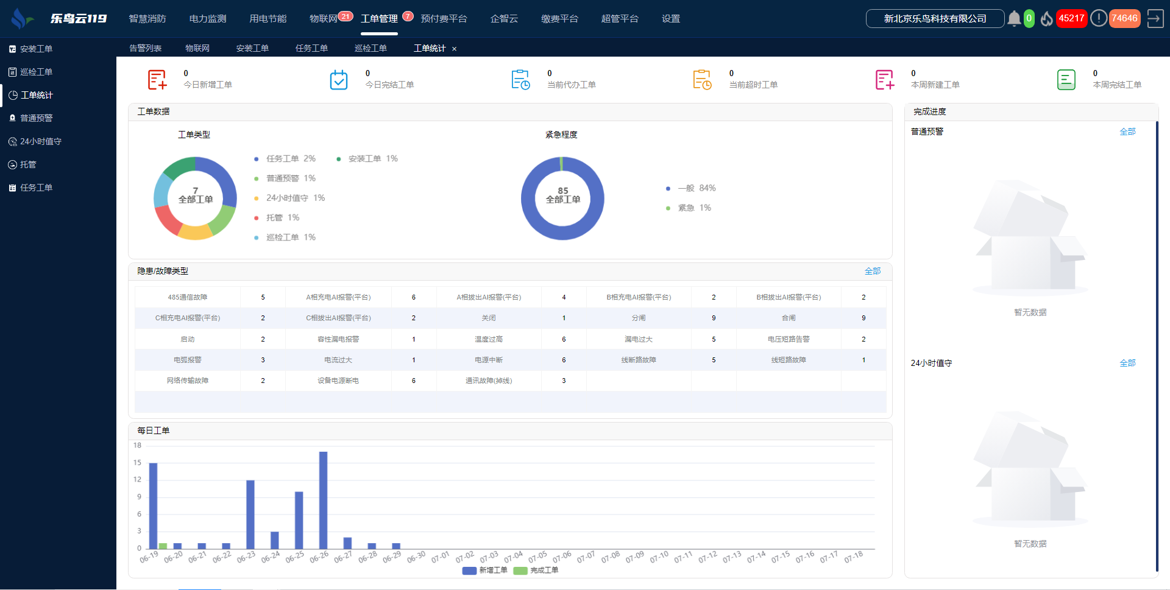The height and width of the screenshot is (590, 1170).
Task: Click the 06-26 blue bar in chart
Action: coord(323,499)
